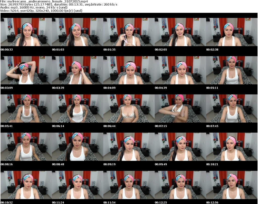This screenshot has height=204, width=258.
Task: Click the thumbnail frame at 00:08:16
Action: pos(26,147)
